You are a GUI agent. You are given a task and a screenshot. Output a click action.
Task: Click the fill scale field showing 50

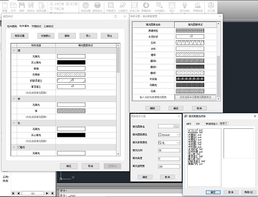[169, 150]
